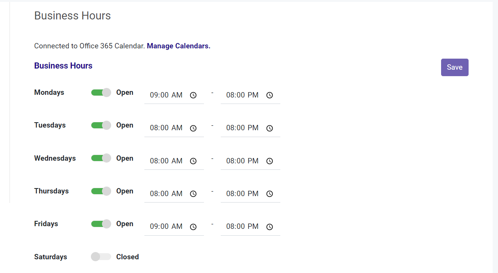Click Wednesdays closing time clock icon
Image resolution: width=498 pixels, height=273 pixels.
click(270, 161)
